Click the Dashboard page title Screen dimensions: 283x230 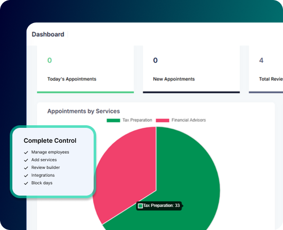(x=48, y=34)
